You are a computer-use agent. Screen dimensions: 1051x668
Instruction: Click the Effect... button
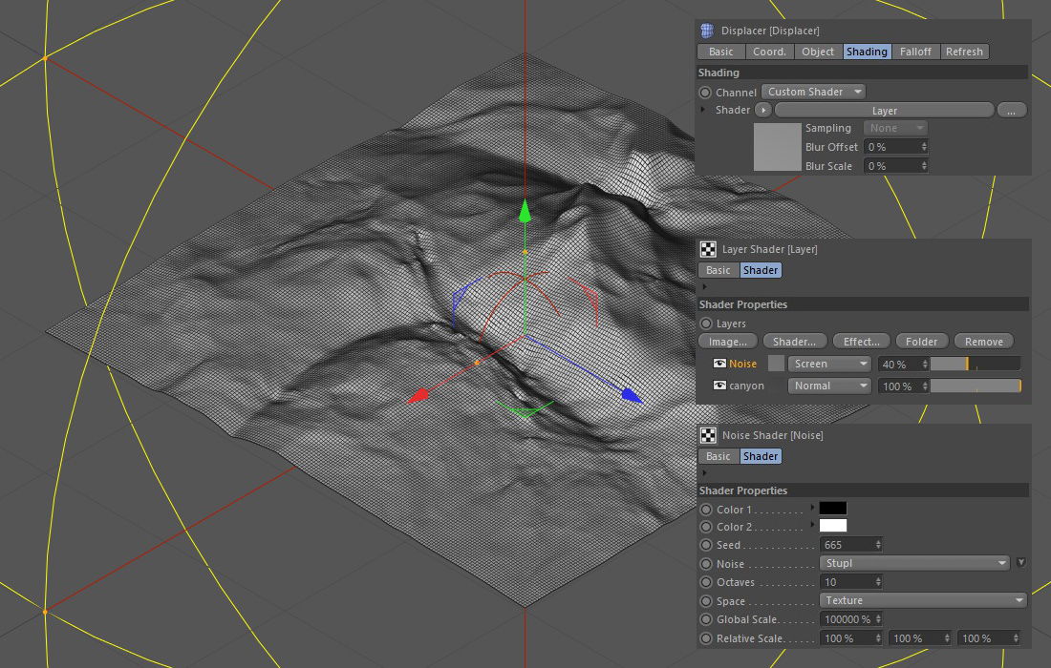coord(861,342)
